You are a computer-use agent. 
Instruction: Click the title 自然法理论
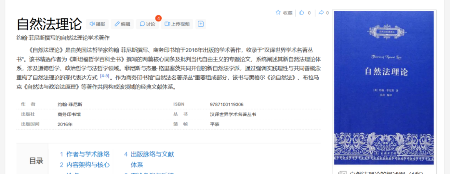(49, 24)
